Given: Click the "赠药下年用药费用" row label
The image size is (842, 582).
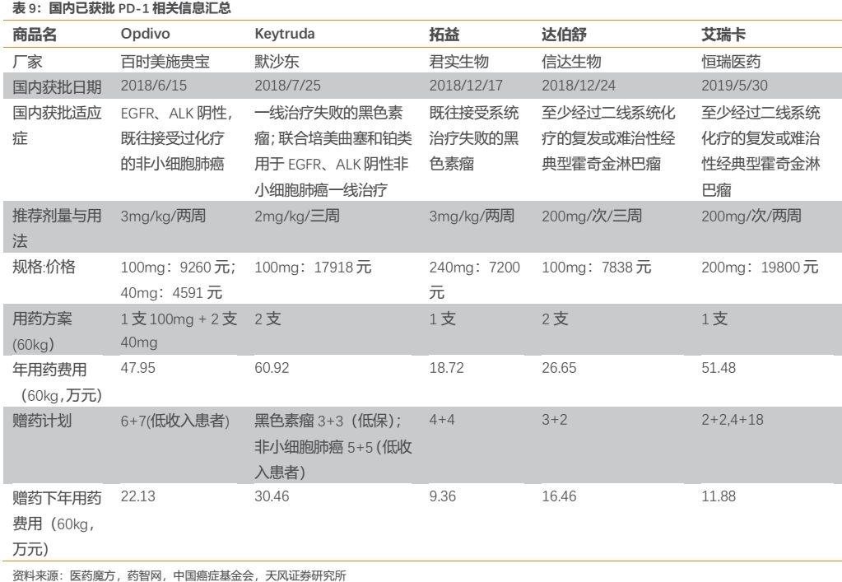Looking at the screenshot, I should pyautogui.click(x=57, y=524).
